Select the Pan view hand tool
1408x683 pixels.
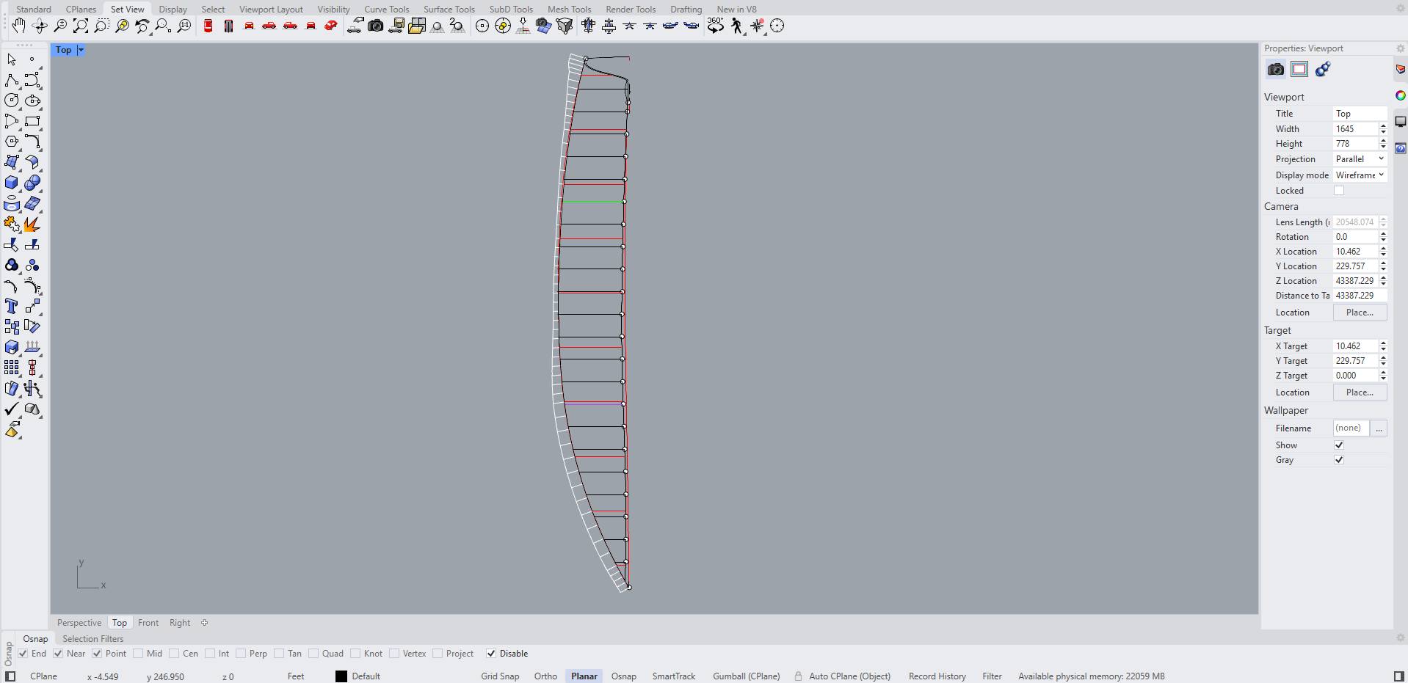(x=18, y=26)
